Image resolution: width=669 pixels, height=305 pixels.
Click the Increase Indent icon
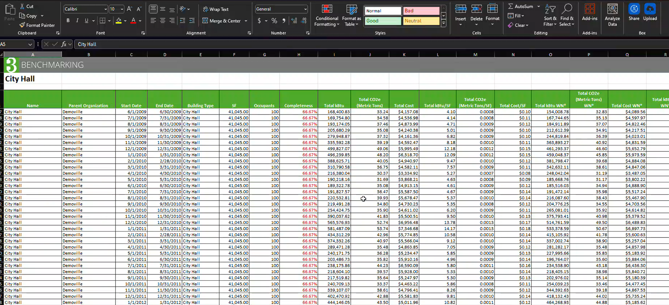tap(192, 21)
